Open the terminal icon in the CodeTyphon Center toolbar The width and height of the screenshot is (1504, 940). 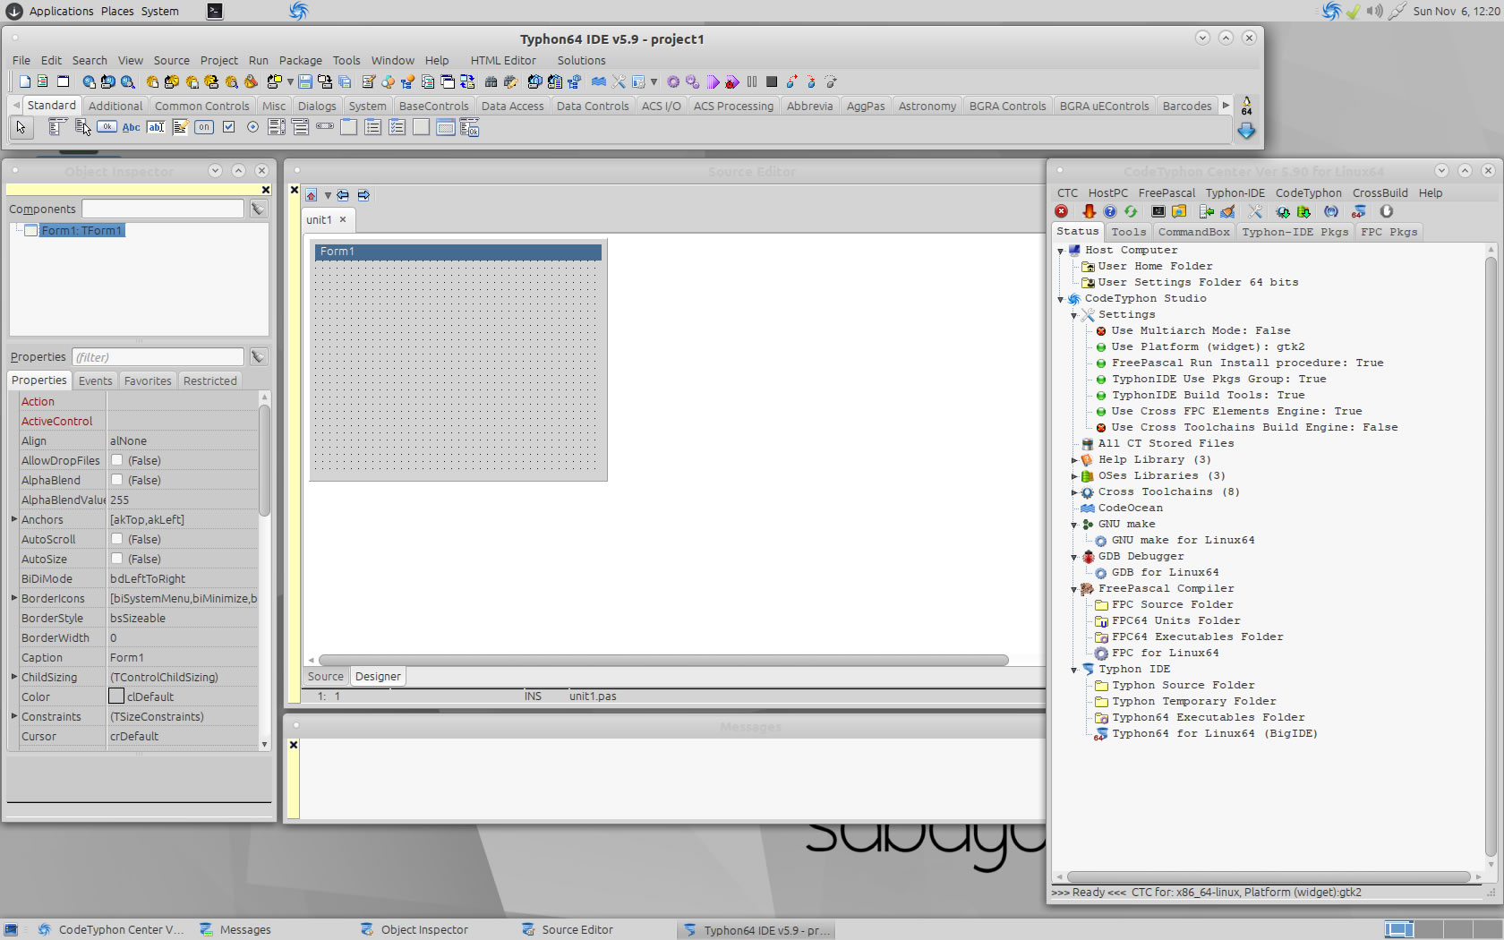pos(1158,211)
